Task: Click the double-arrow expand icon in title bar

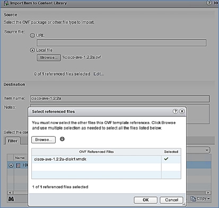Action: coord(216,3)
